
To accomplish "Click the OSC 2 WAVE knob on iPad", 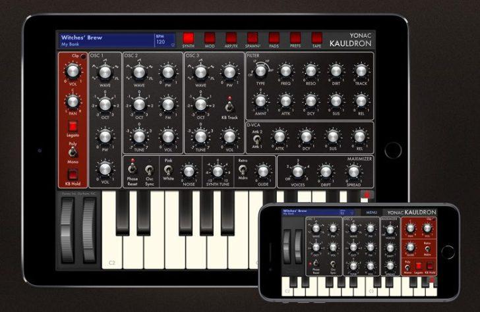I will 139,72.
